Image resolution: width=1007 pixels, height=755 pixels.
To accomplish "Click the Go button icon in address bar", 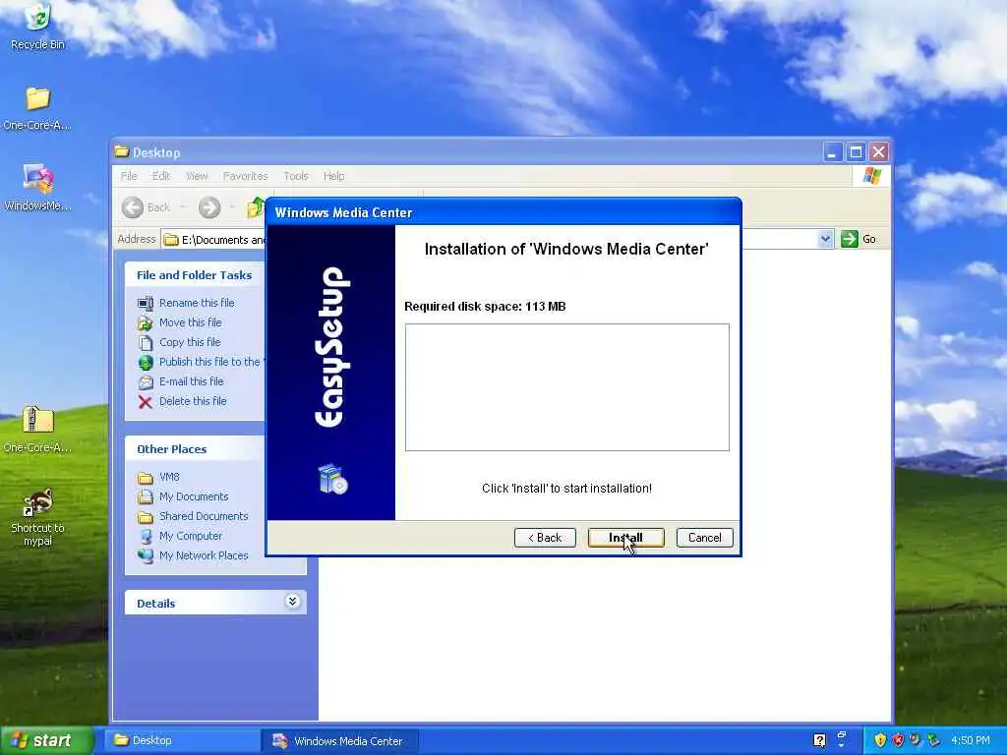I will click(x=849, y=239).
